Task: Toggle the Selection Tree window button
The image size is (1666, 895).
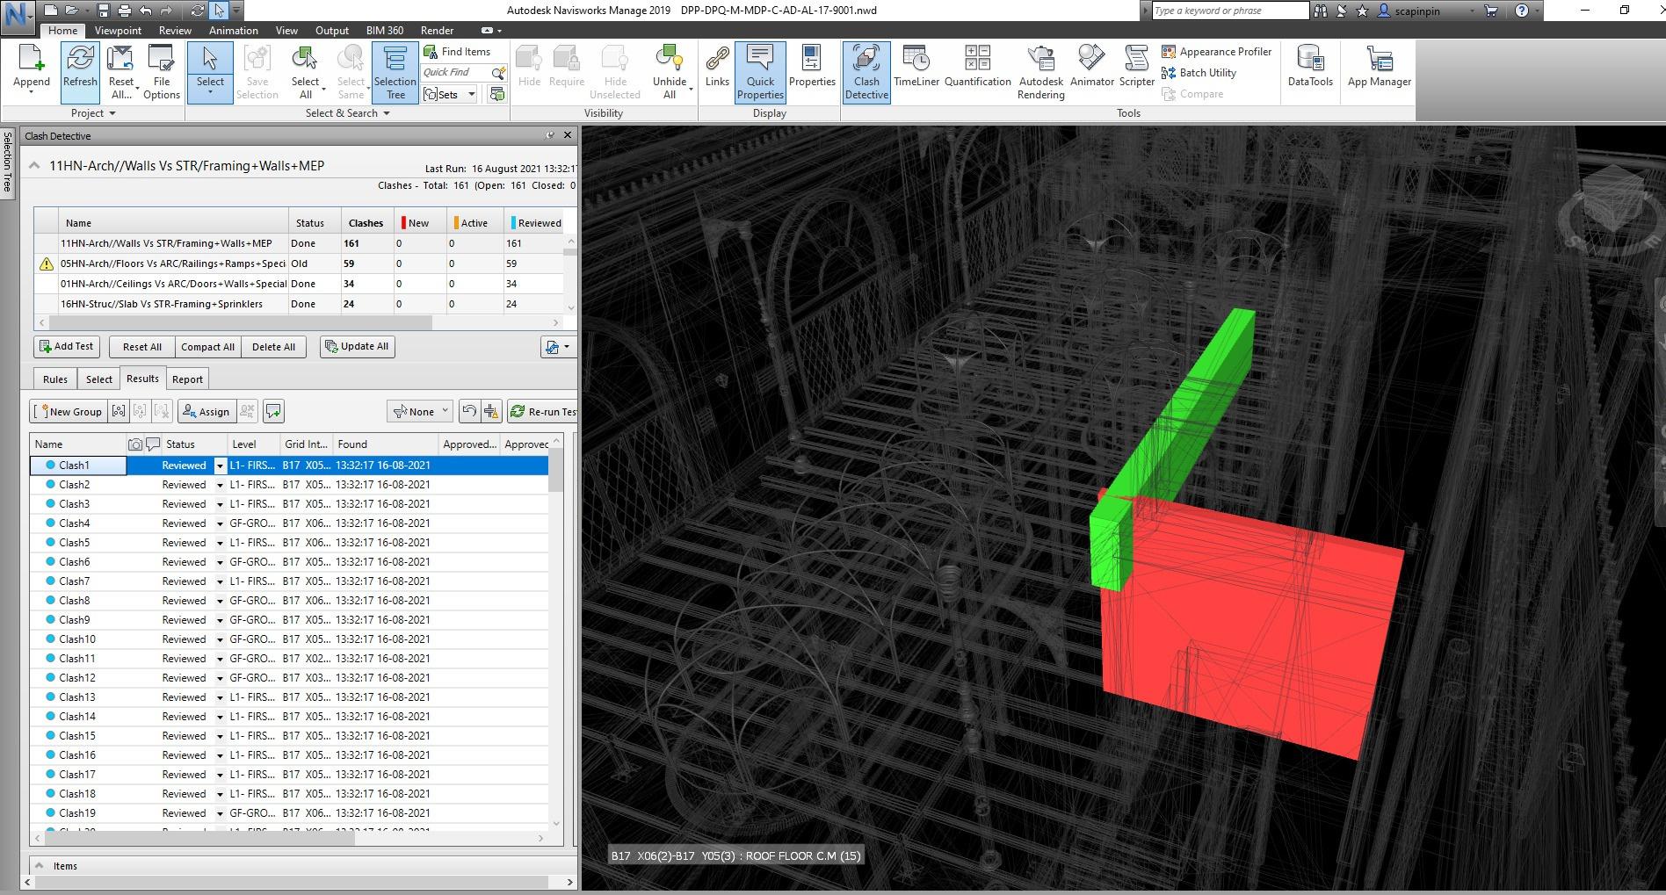Action: [395, 72]
